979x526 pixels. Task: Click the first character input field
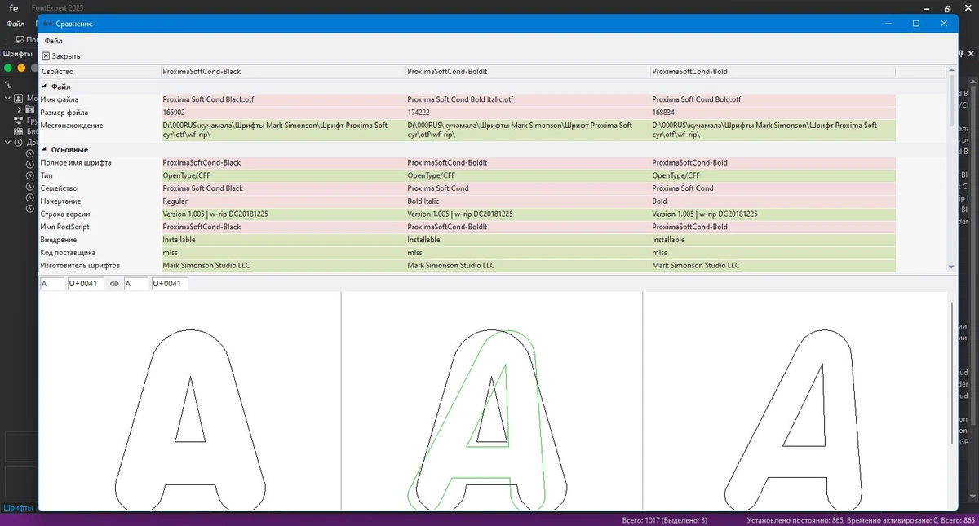point(52,284)
